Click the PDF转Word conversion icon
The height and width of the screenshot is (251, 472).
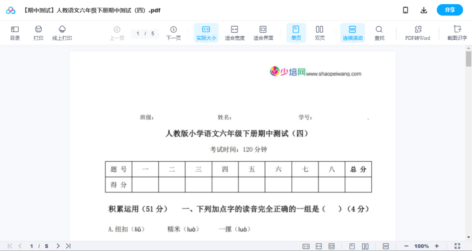pos(417,33)
